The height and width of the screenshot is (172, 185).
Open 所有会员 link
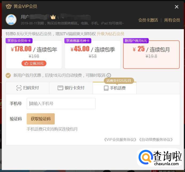click(172, 20)
